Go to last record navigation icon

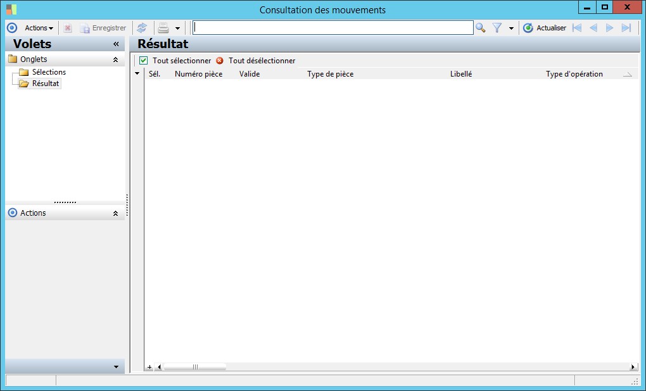(x=626, y=28)
